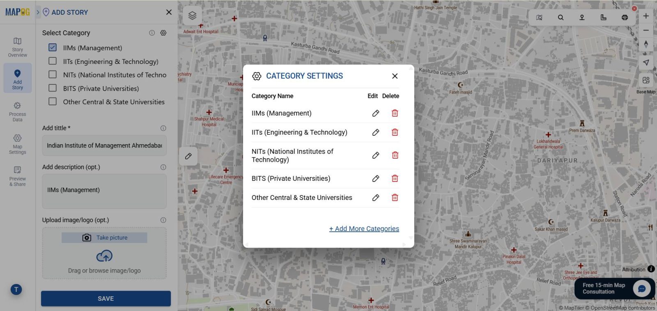
Task: Delete the IITs (Engineering & Technology) category
Action: (395, 132)
